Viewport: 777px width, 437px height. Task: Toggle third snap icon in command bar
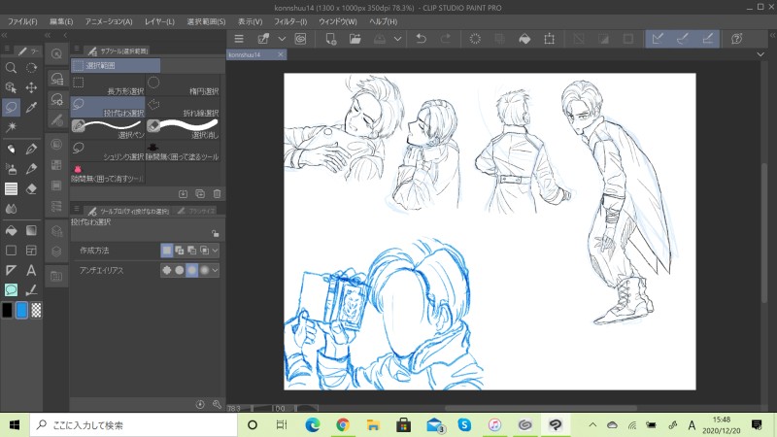click(708, 39)
